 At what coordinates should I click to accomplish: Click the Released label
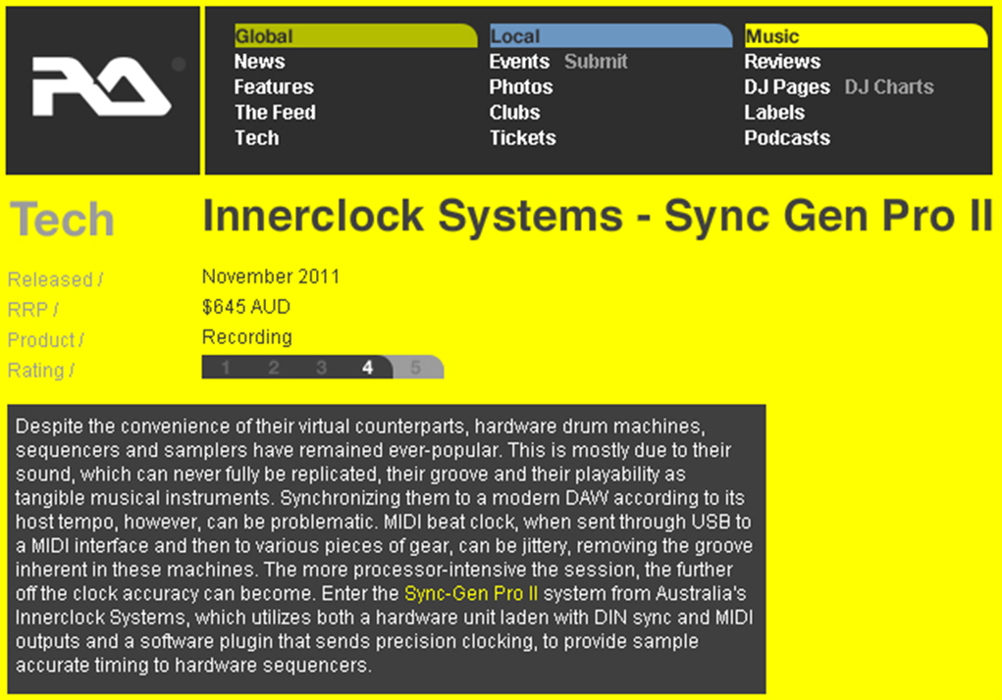tap(55, 279)
